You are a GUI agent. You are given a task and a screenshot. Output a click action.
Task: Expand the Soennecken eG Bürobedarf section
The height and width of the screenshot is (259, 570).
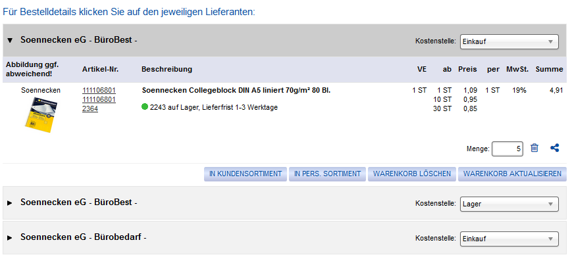click(10, 237)
